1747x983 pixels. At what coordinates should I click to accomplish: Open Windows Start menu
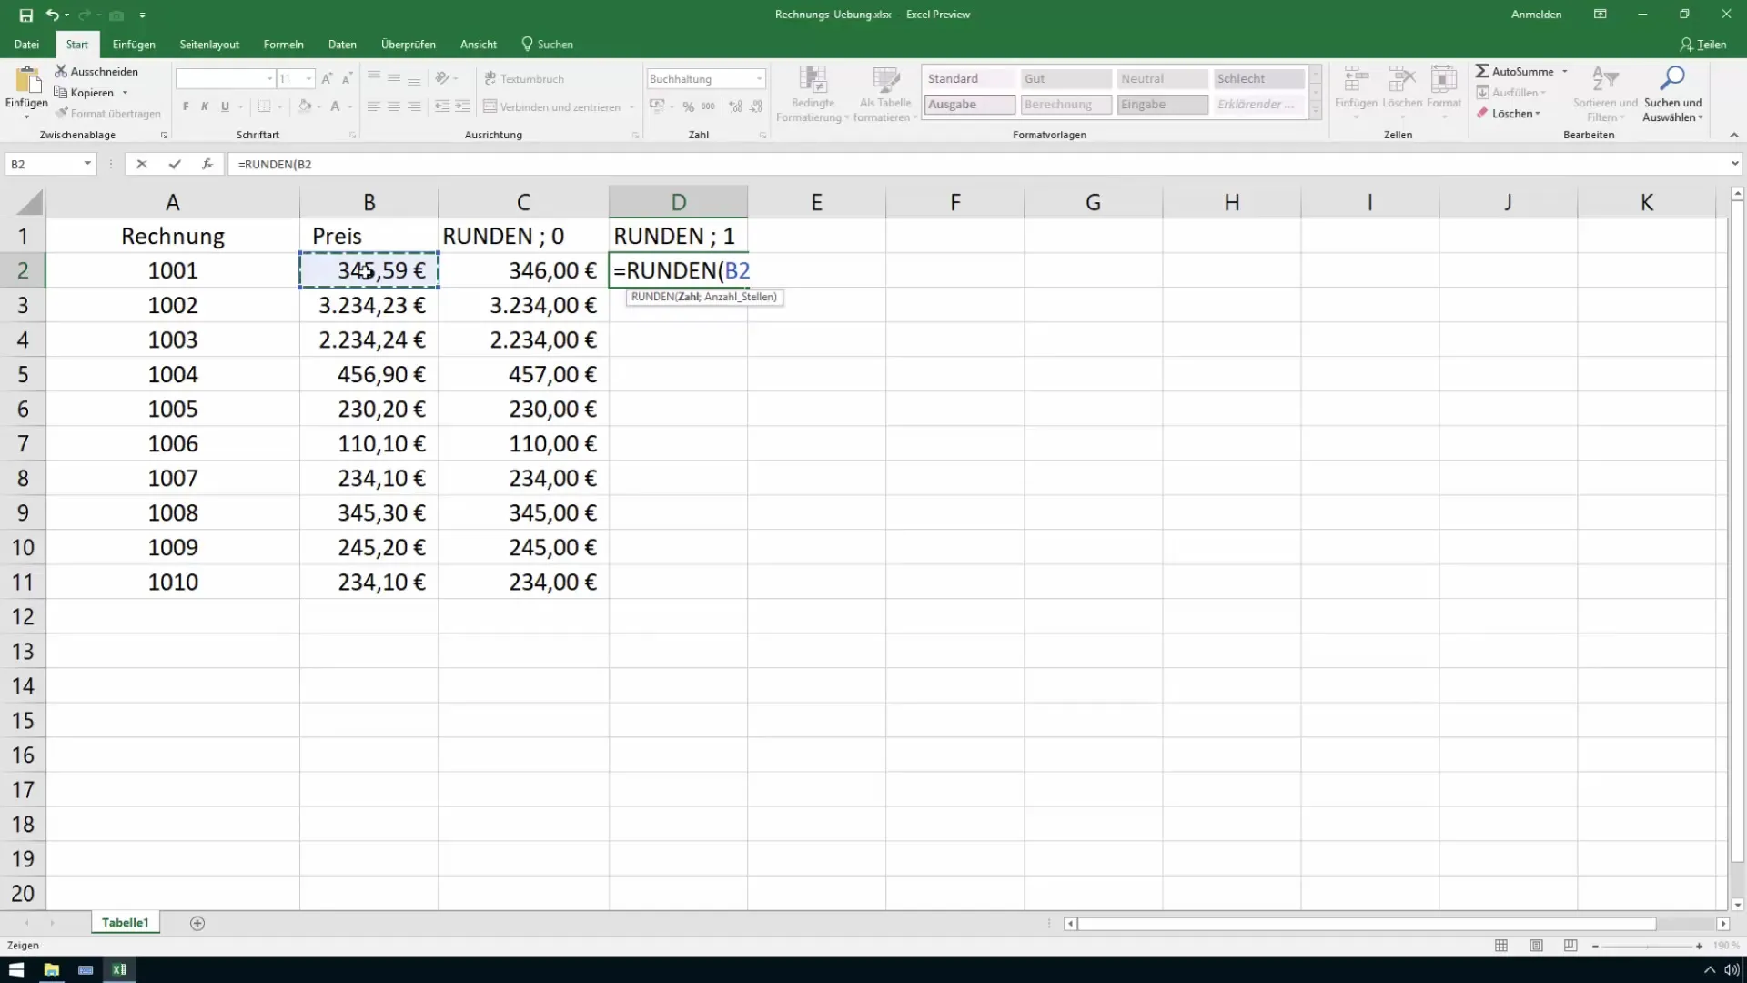pyautogui.click(x=16, y=969)
